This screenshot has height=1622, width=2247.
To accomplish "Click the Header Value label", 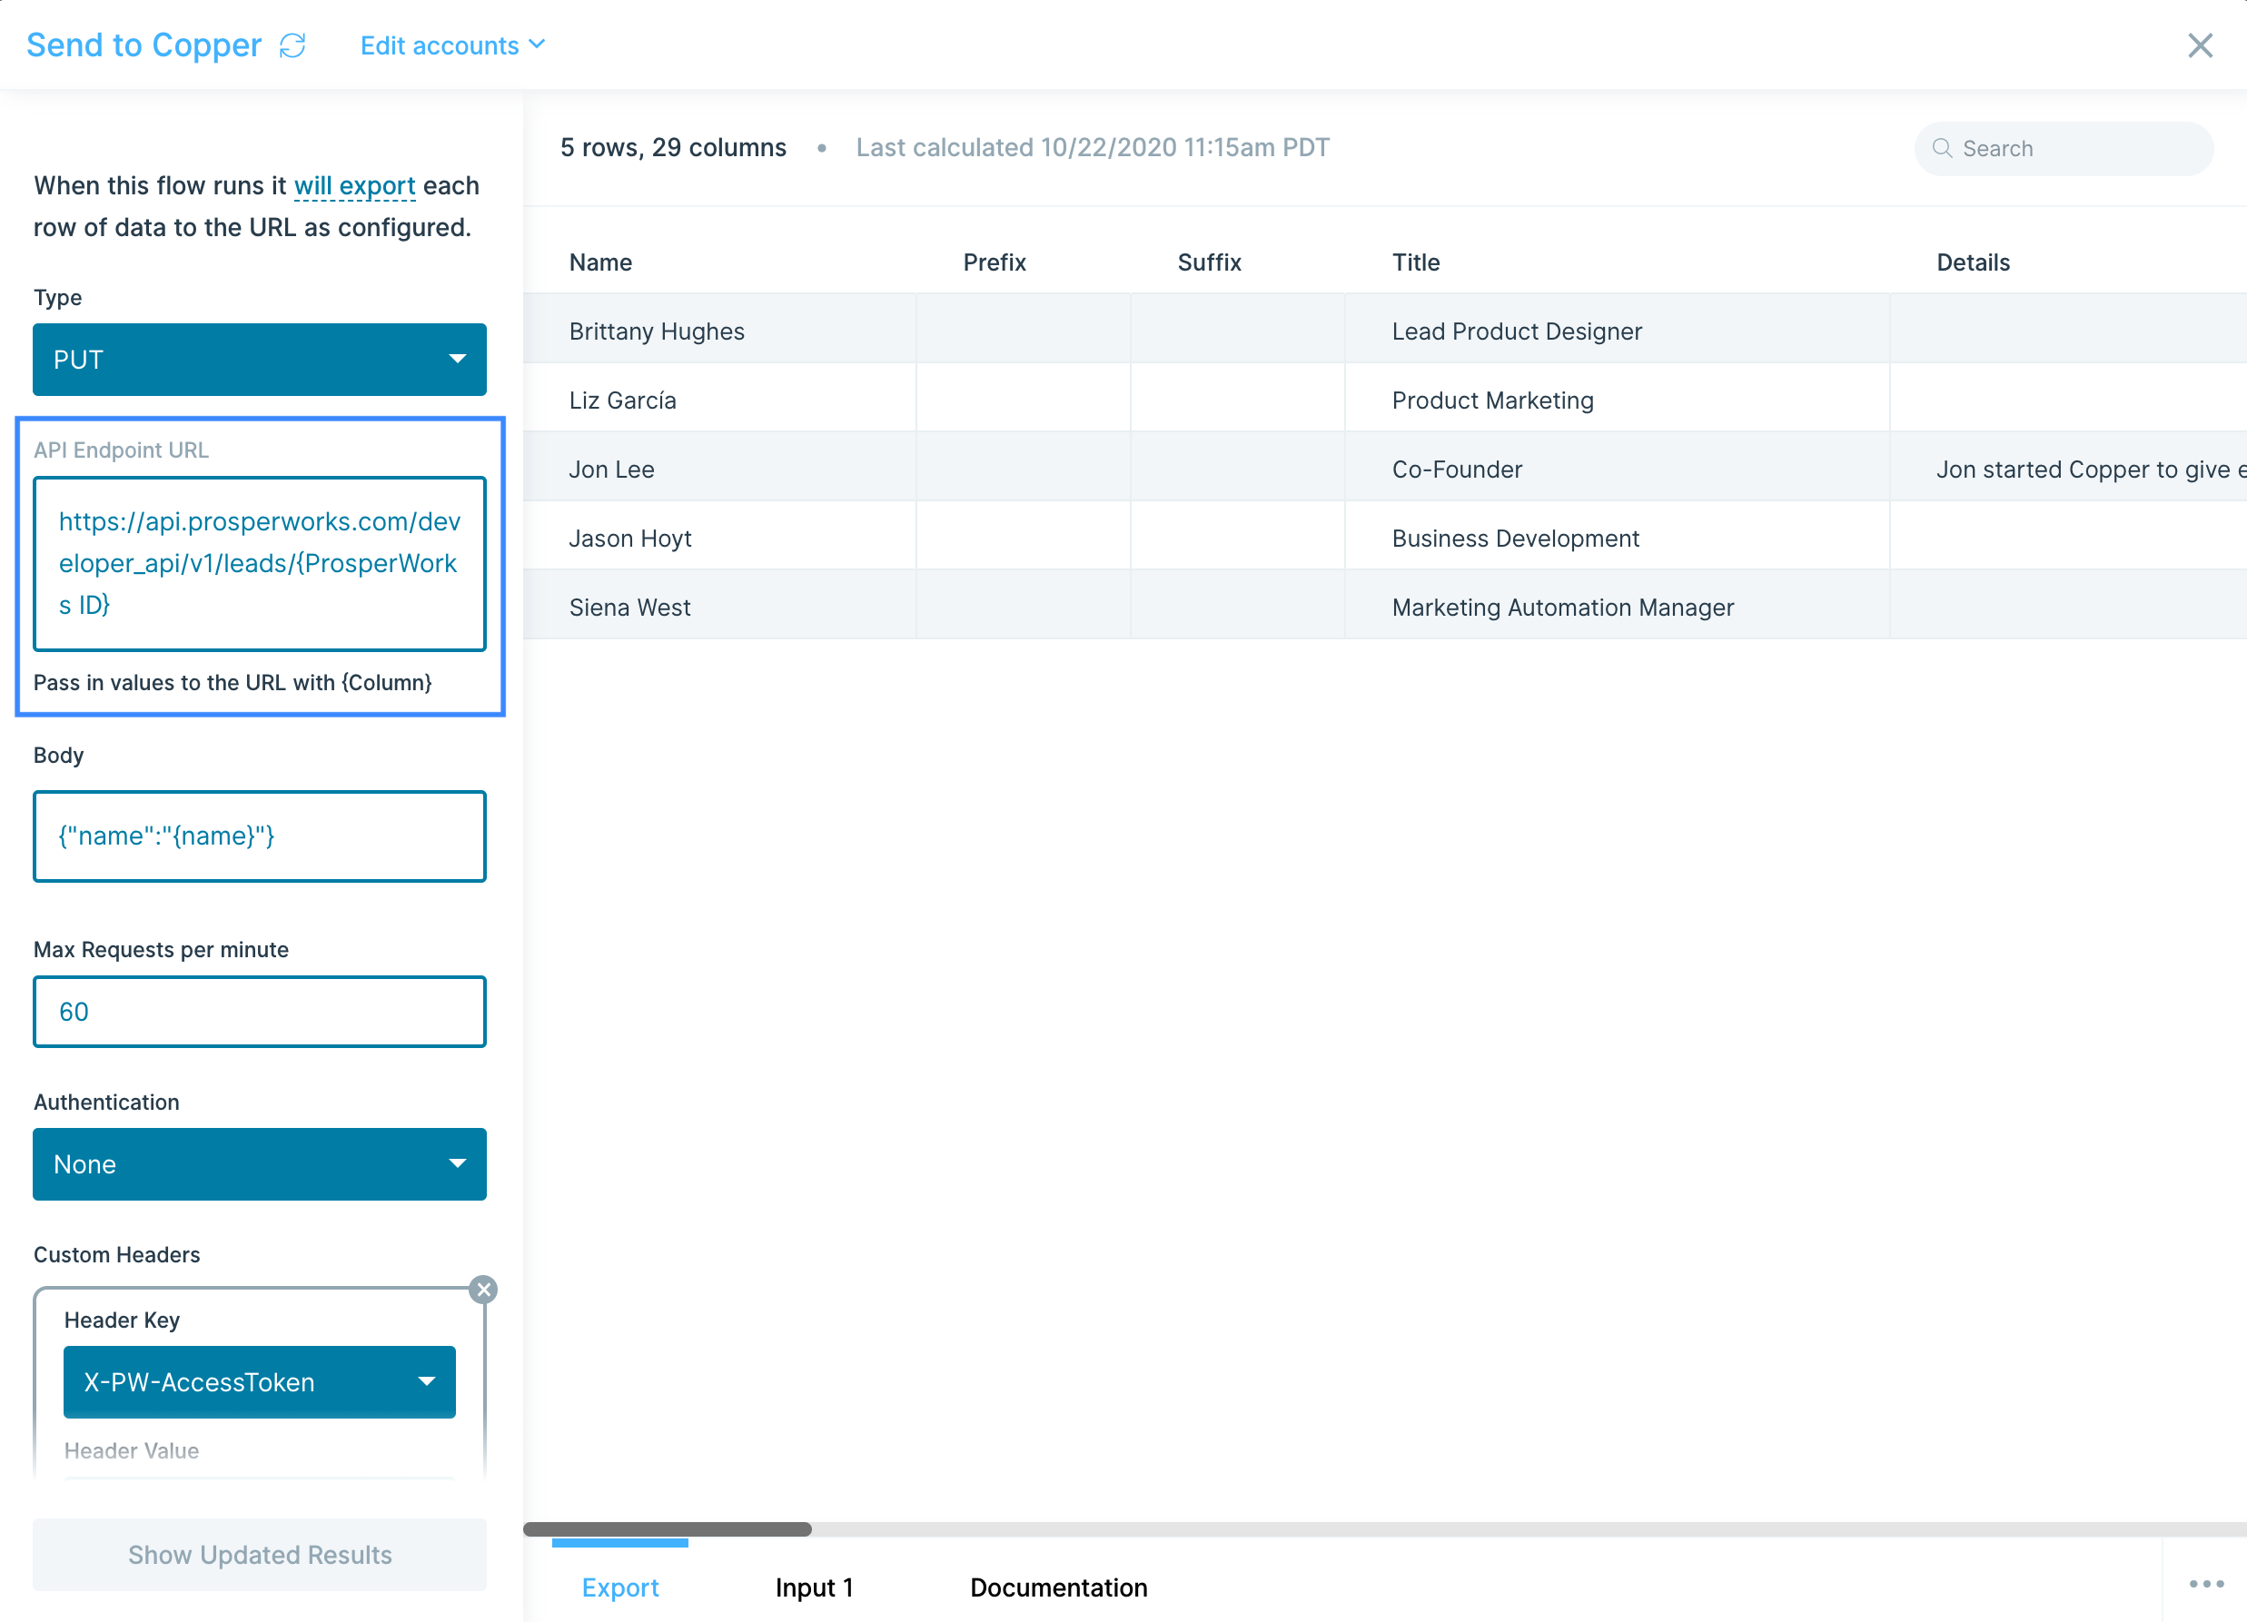I will [132, 1450].
